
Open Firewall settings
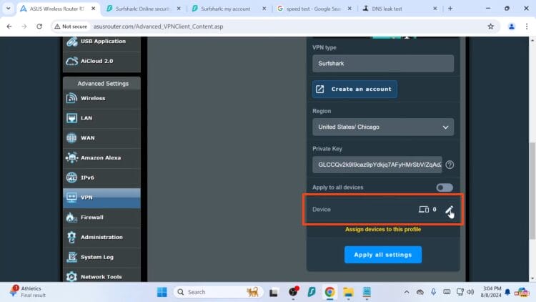[x=101, y=218]
